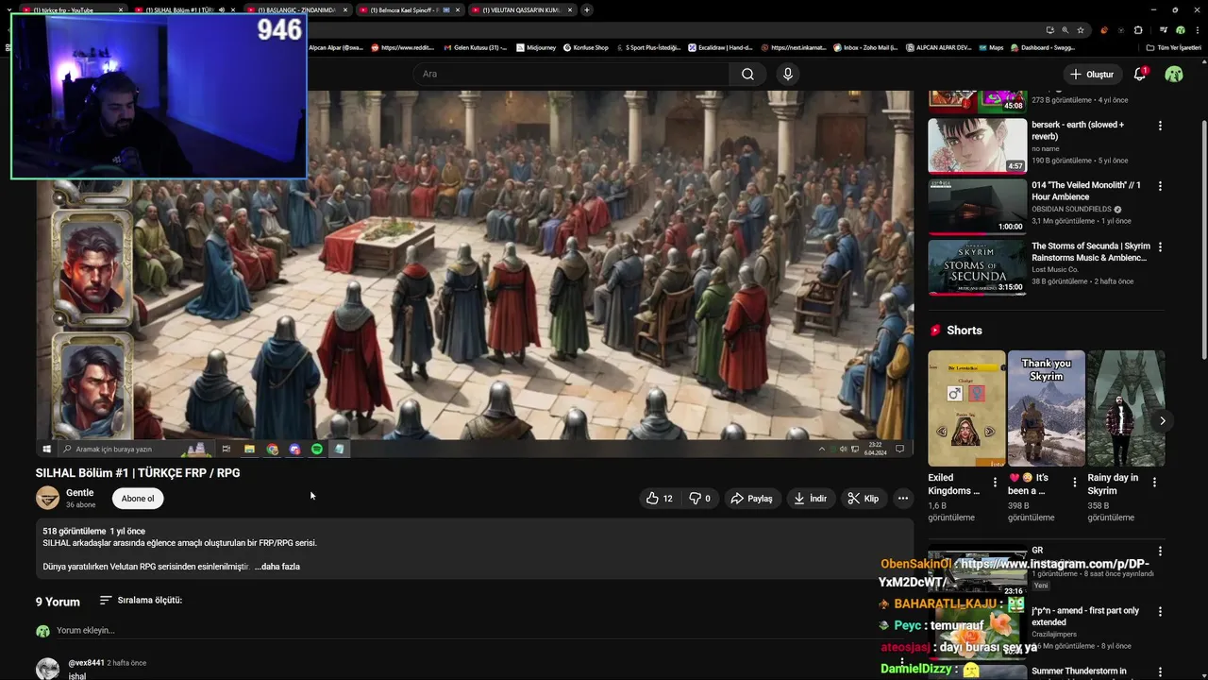Screen dimensions: 1208x680
Task: Switch to Belmora Kael Spinoff tab
Action: tap(409, 9)
